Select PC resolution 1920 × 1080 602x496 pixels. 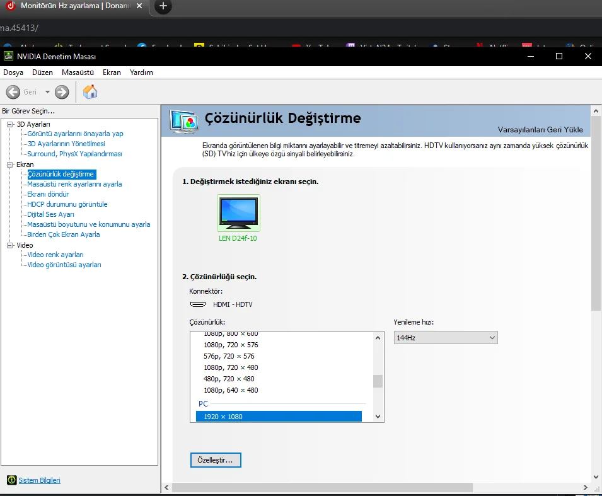[279, 417]
